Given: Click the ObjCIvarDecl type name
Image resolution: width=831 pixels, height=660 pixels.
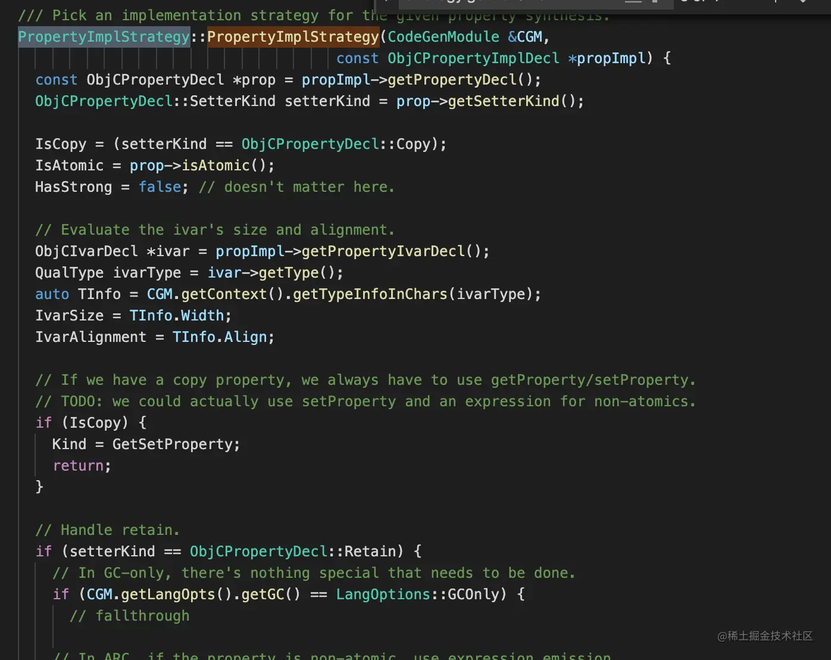Looking at the screenshot, I should click(x=86, y=251).
